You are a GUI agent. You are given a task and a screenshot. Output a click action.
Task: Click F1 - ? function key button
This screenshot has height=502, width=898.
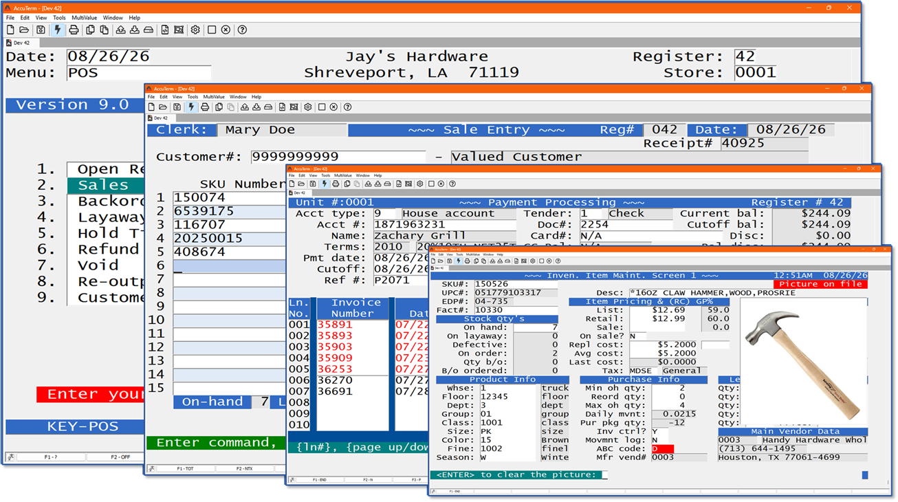[x=51, y=457]
